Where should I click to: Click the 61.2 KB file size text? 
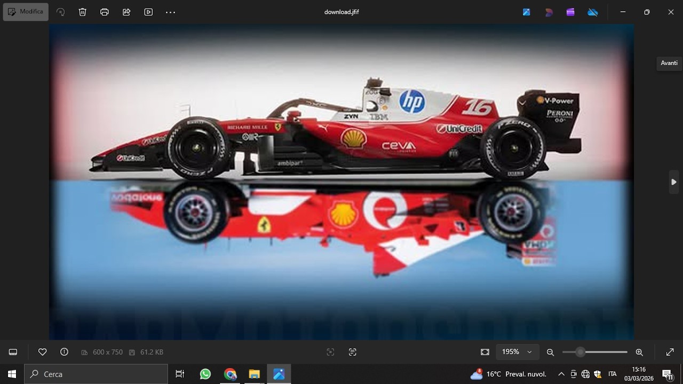(152, 352)
